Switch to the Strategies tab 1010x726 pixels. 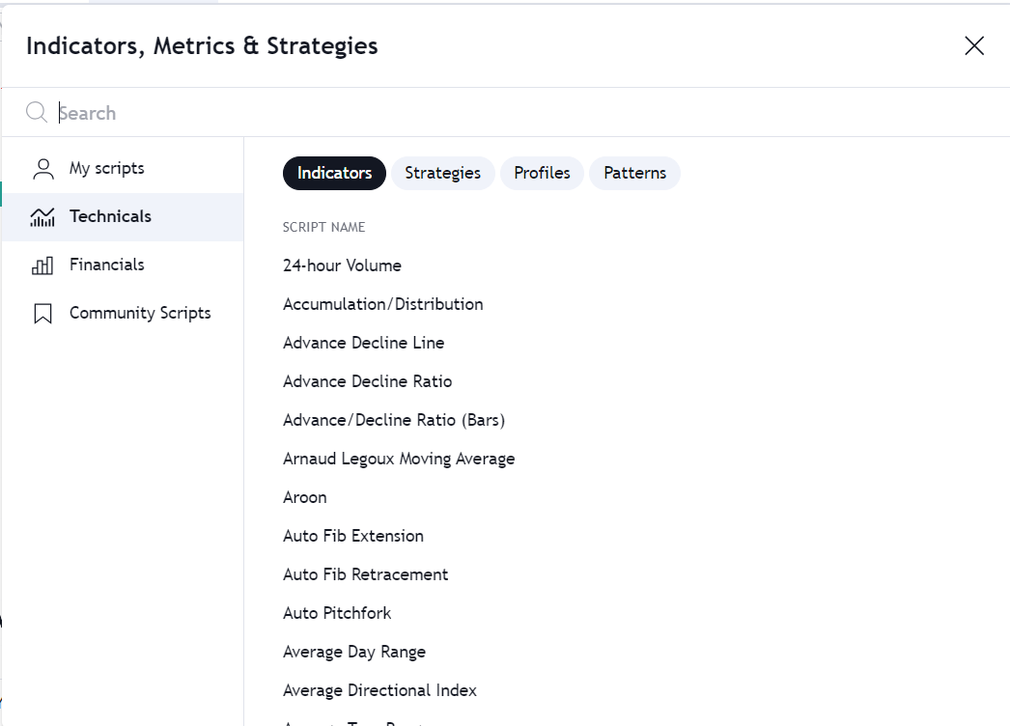click(x=442, y=173)
